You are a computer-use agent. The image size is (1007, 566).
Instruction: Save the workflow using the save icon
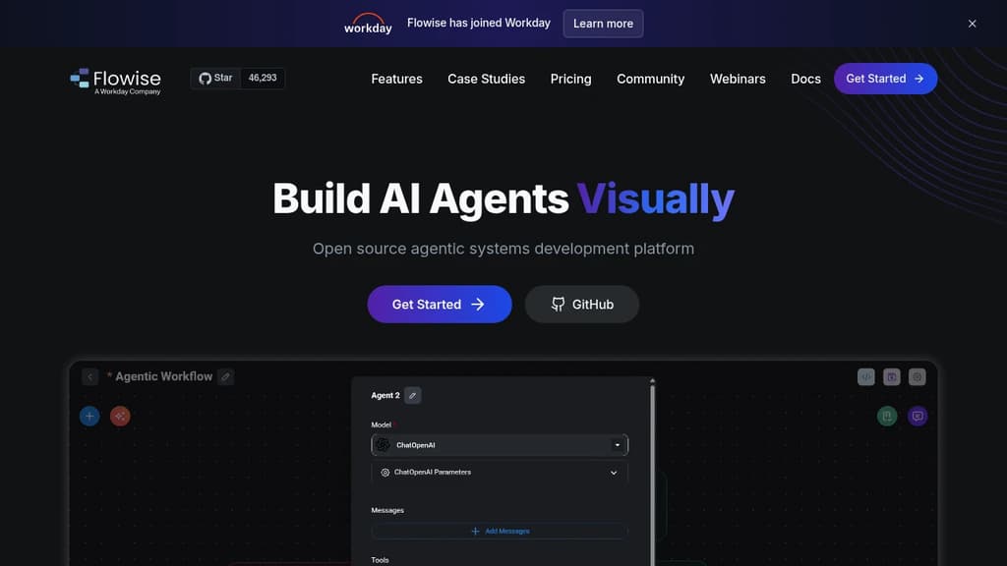(890, 376)
